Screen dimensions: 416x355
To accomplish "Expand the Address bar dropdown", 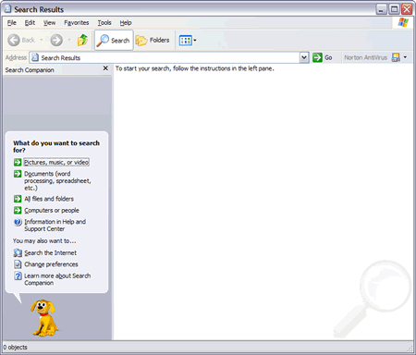I will (304, 57).
